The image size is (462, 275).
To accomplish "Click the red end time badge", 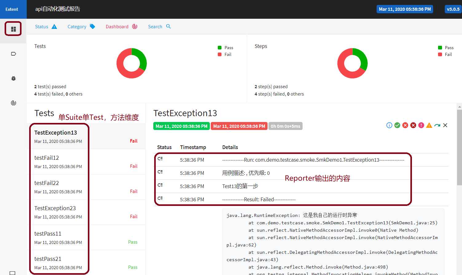I will 239,126.
